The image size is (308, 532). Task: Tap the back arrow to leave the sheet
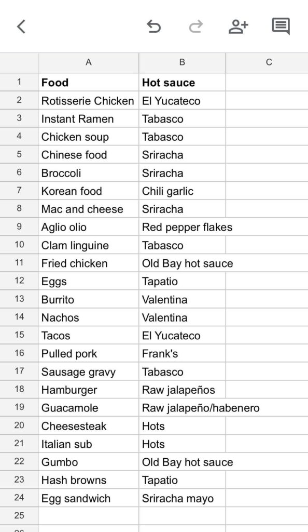click(21, 27)
